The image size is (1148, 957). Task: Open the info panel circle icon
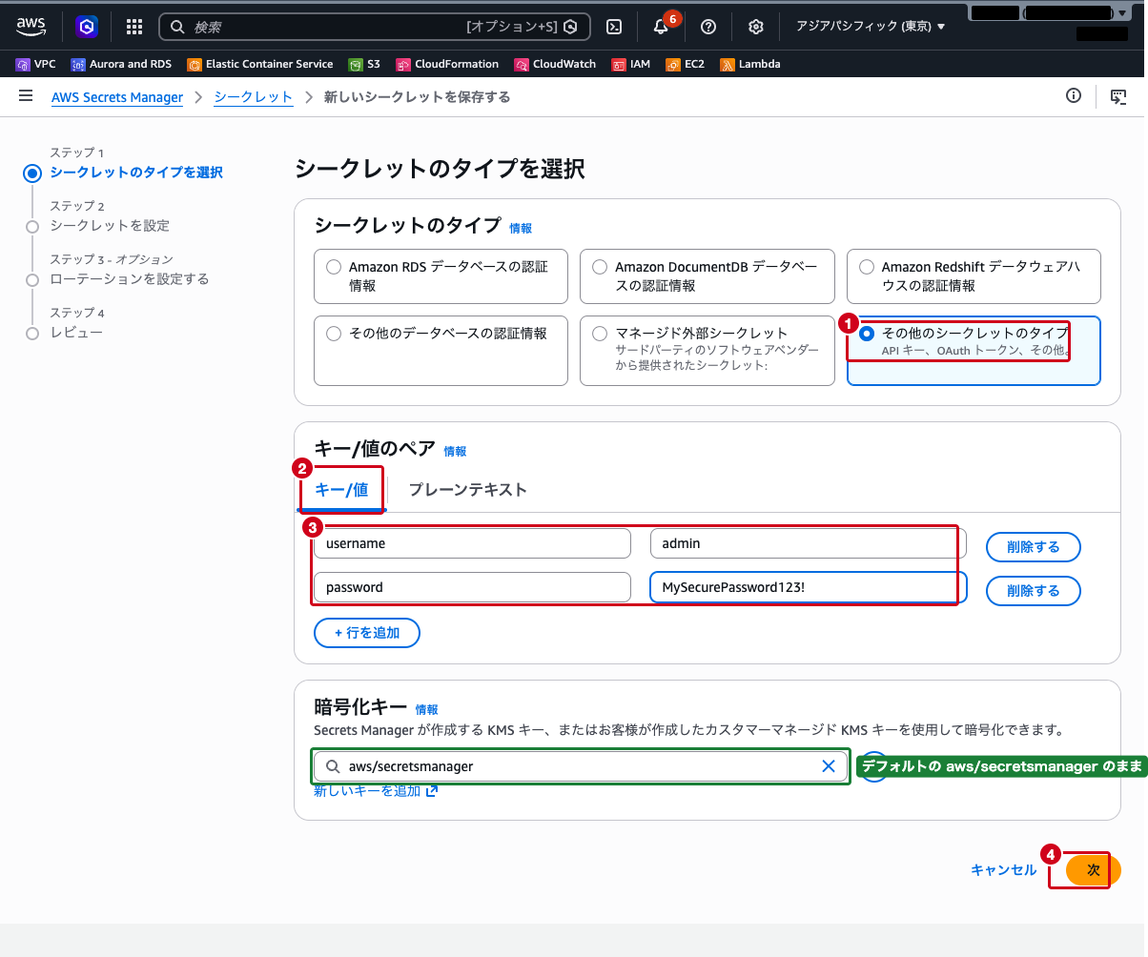pyautogui.click(x=1074, y=95)
